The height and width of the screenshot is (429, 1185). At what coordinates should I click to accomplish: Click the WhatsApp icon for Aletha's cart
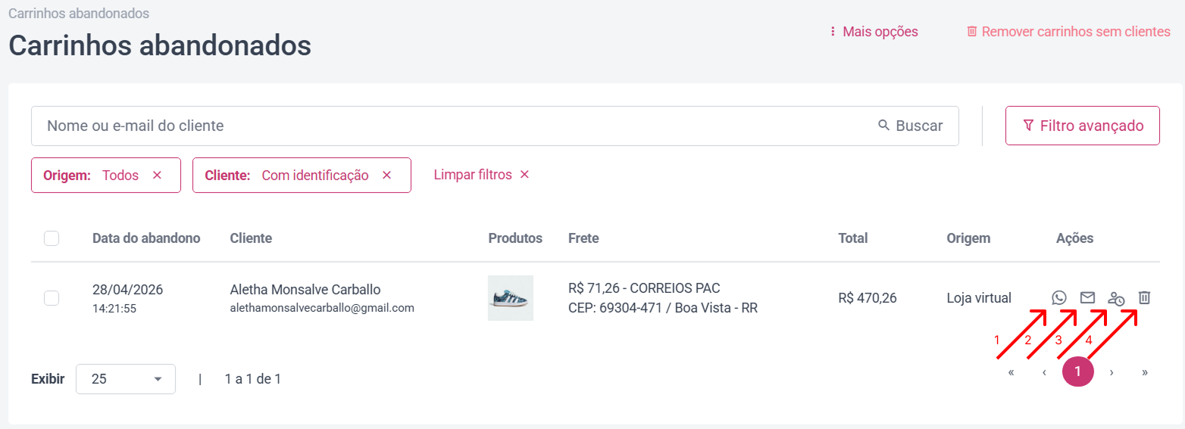click(x=1058, y=298)
